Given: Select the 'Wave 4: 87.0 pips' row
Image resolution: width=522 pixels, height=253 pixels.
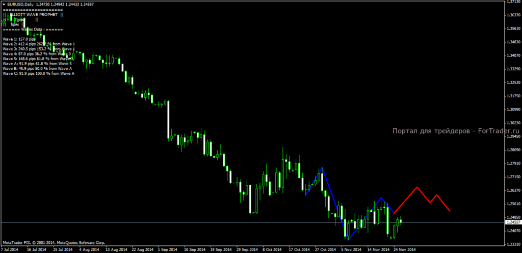Looking at the screenshot, I should click(37, 53).
